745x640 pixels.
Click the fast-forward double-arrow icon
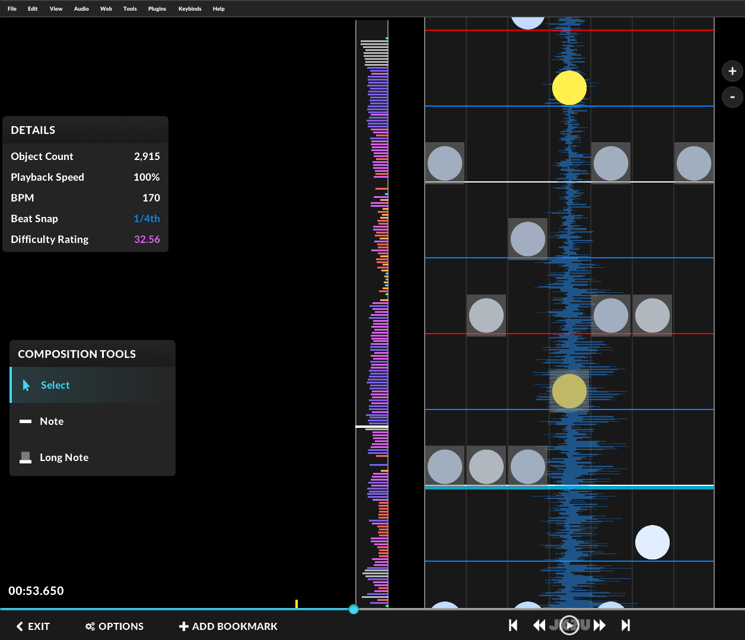click(x=600, y=625)
